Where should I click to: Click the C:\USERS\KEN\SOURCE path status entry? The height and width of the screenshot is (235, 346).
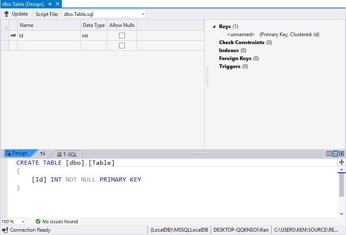306,230
